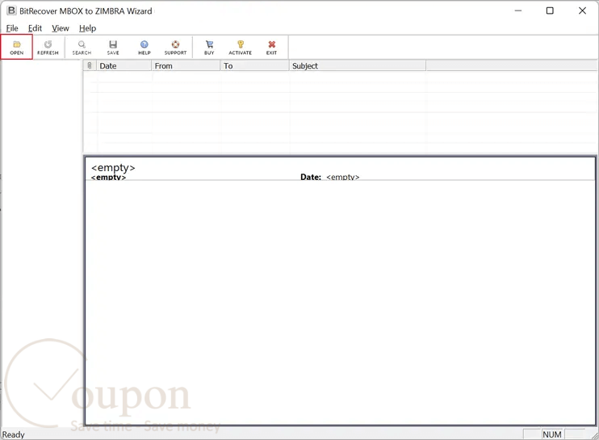This screenshot has height=440, width=599.
Task: Sort by the From column header
Action: coord(186,65)
